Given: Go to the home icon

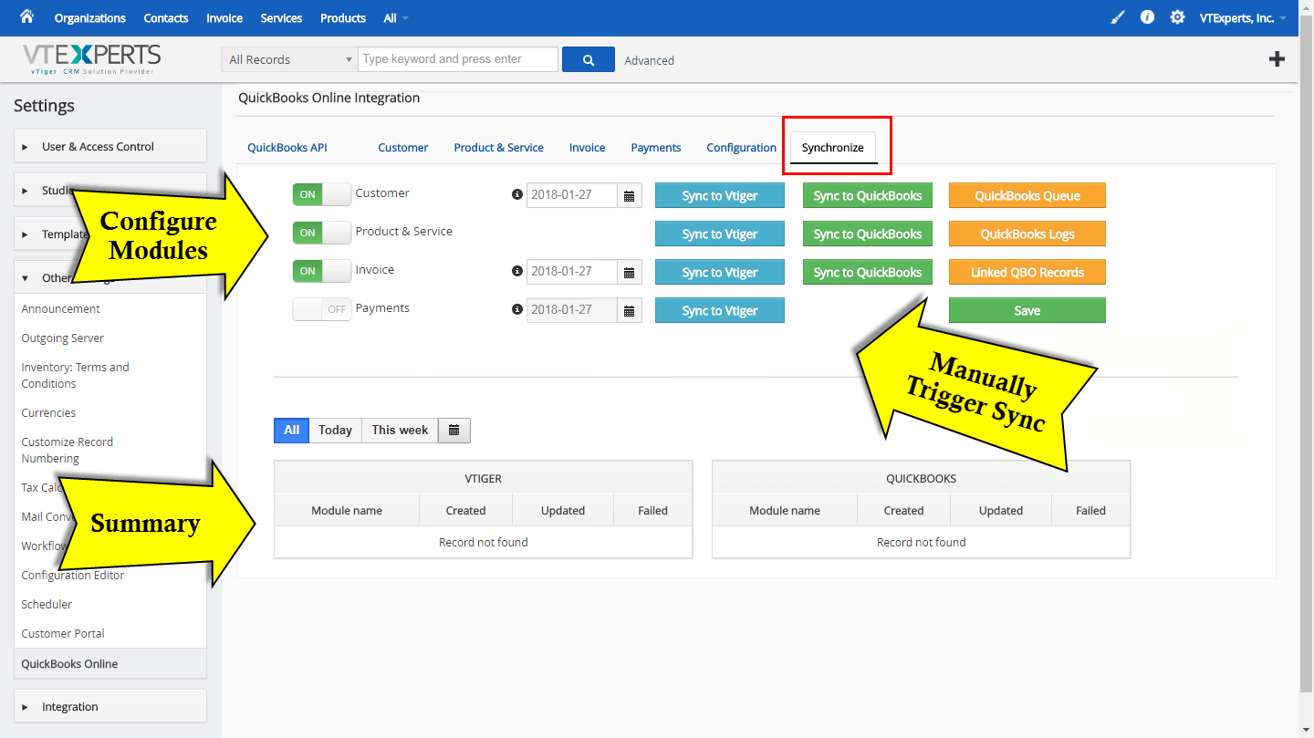Looking at the screenshot, I should pos(26,16).
